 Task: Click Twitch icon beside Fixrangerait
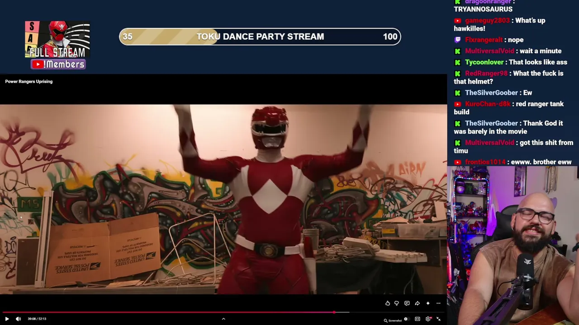[x=458, y=40]
